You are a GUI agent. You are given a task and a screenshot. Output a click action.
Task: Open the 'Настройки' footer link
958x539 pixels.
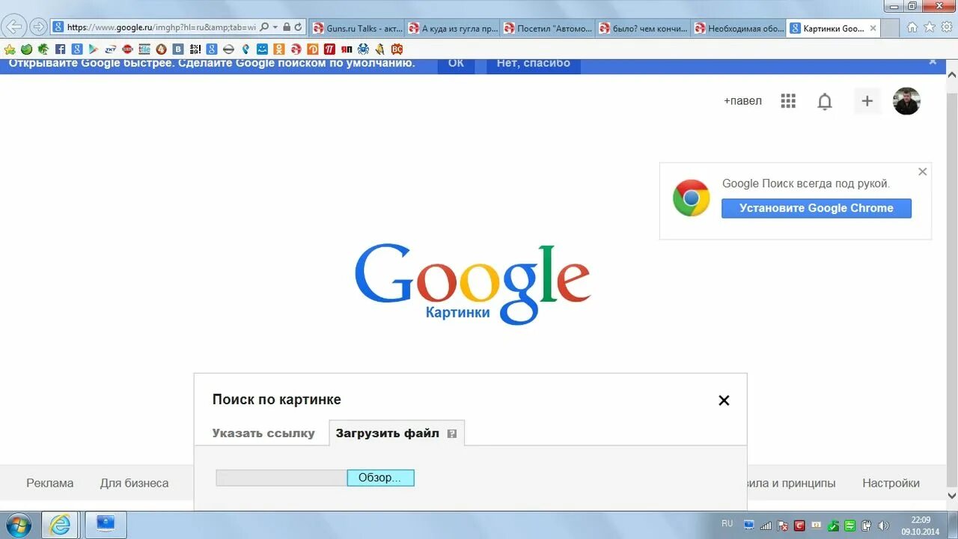[x=891, y=484]
